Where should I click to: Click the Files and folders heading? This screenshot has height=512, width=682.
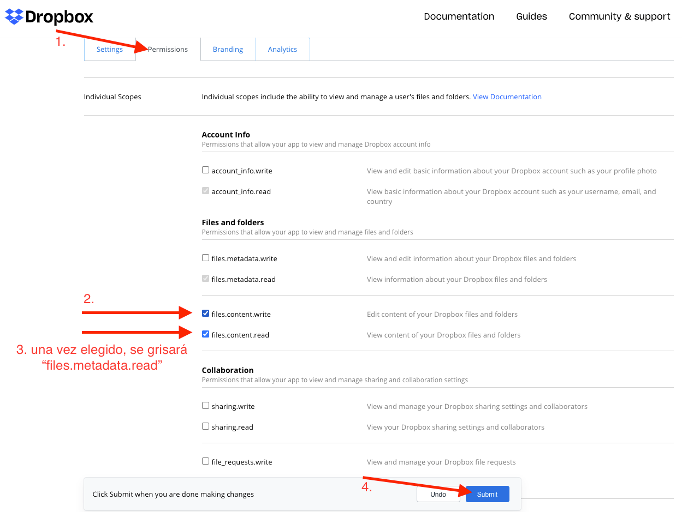click(x=233, y=222)
